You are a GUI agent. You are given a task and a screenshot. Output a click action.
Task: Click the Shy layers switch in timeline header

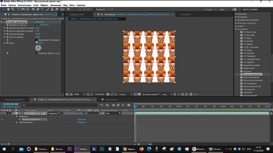[x=113, y=105]
